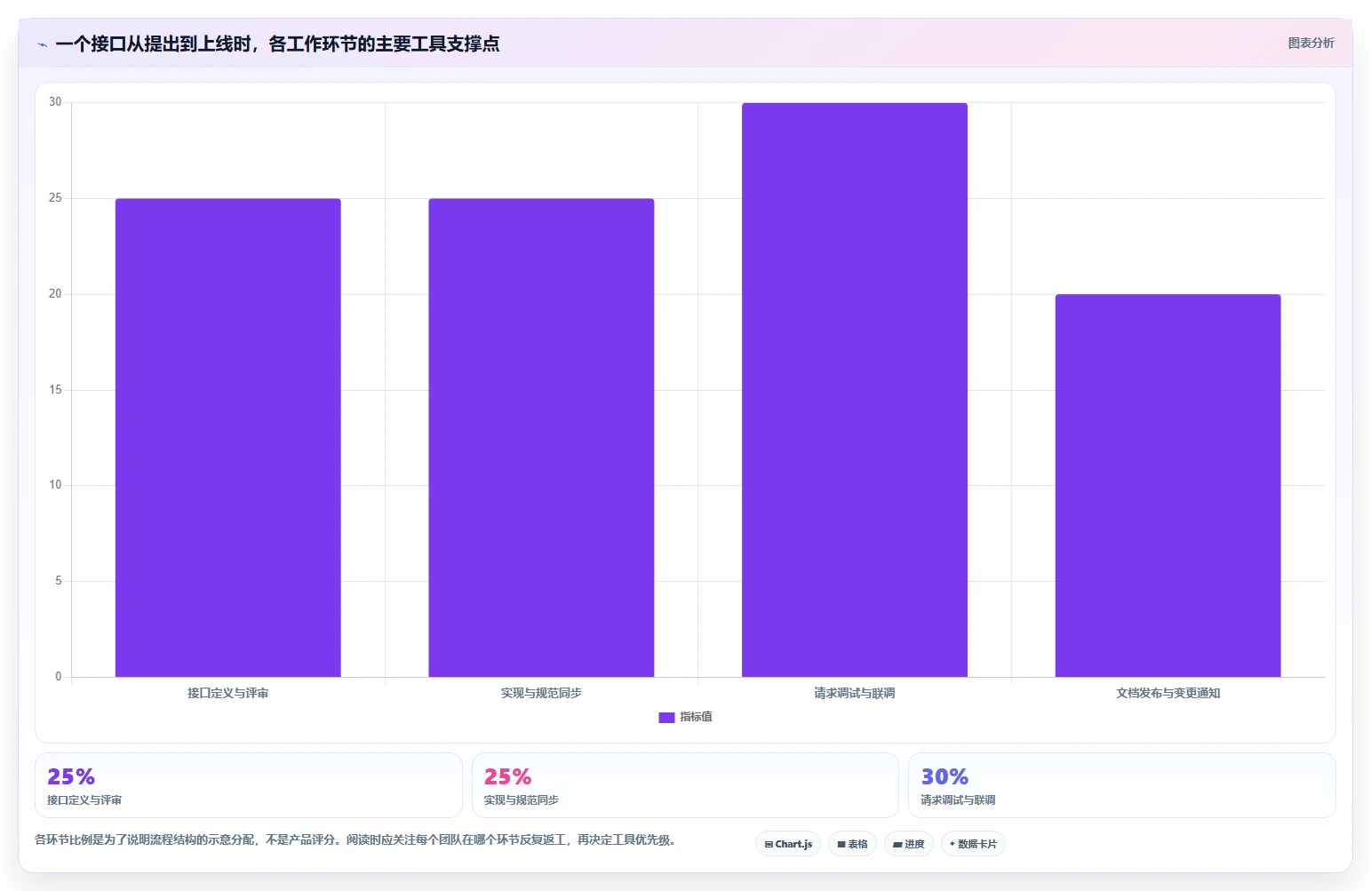Click the 指标值 legend label
Viewport: 1371px width, 891px height.
point(696,717)
